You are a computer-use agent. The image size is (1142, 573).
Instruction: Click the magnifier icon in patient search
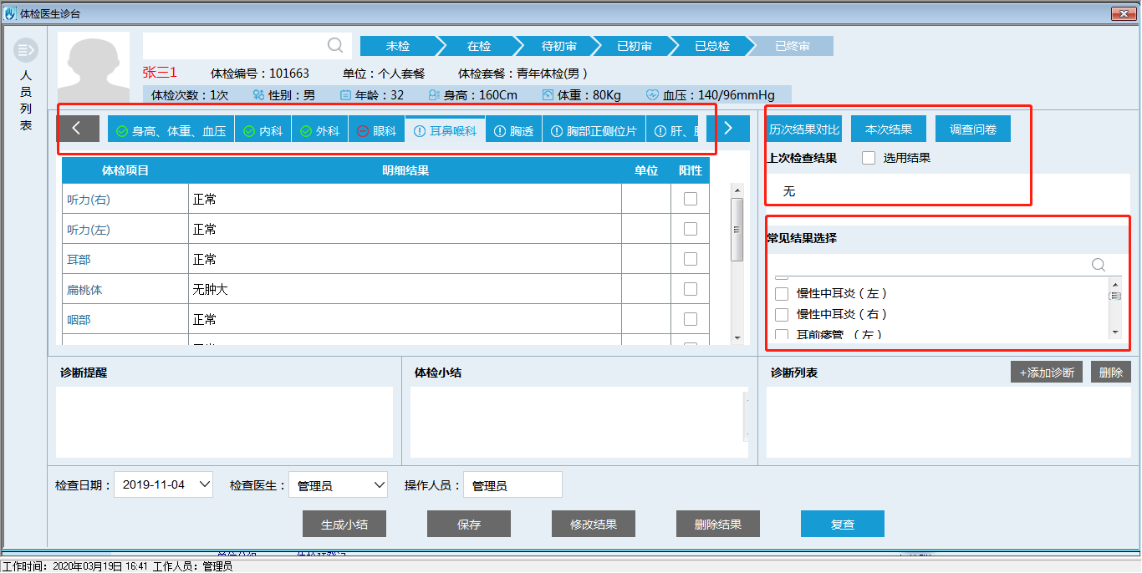click(334, 45)
